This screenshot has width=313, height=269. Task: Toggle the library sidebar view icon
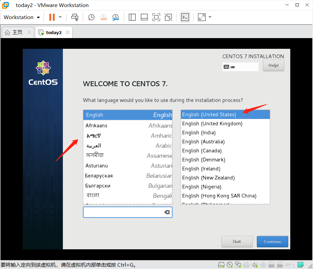tap(132, 17)
